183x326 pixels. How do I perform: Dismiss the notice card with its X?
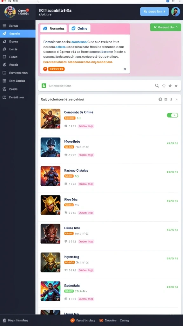125,69
